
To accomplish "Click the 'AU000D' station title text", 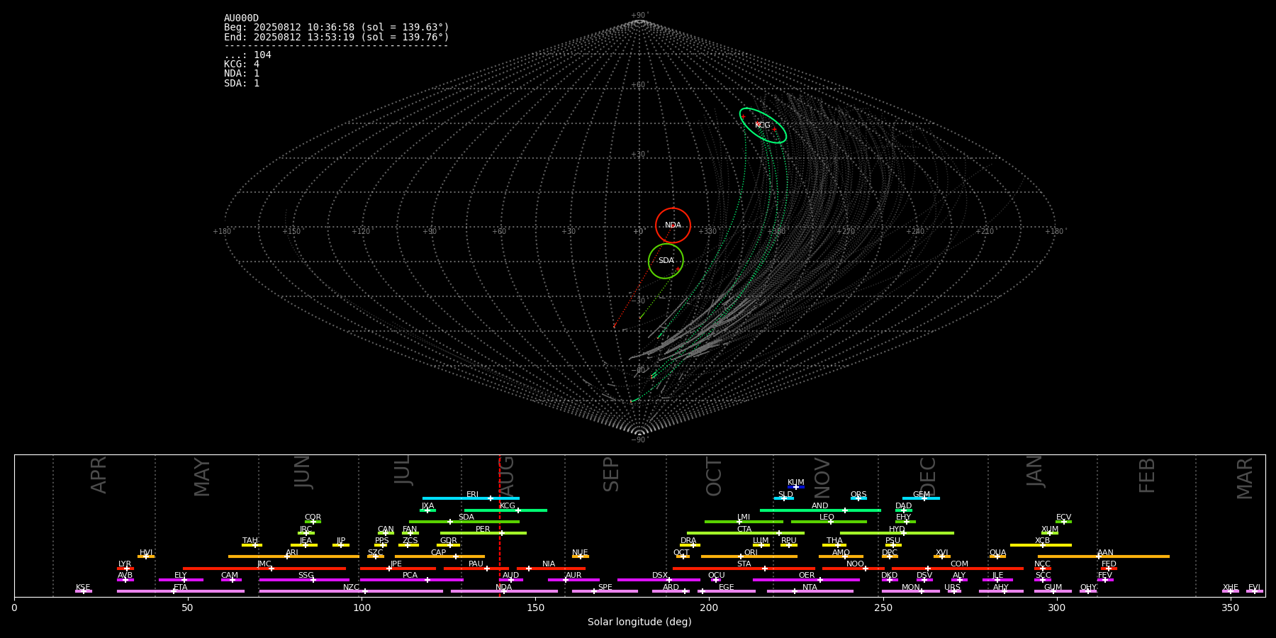I will tap(241, 18).
